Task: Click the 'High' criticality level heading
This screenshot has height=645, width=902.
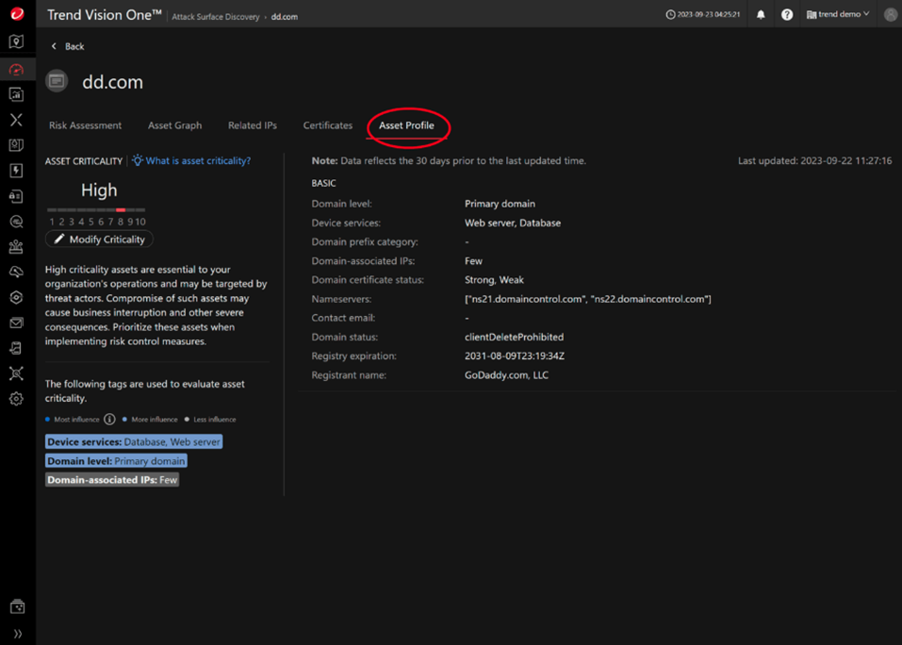Action: point(99,190)
